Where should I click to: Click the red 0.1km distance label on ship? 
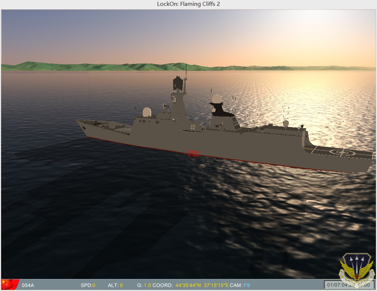[193, 156]
